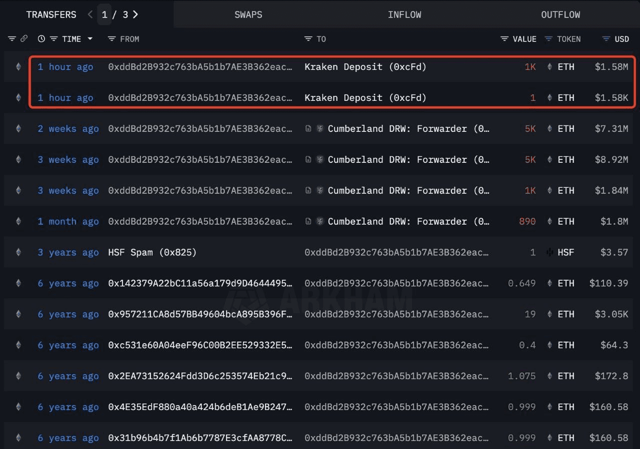Open the '1 hour ago' link in the $1.58K row
The width and height of the screenshot is (640, 449).
point(65,97)
